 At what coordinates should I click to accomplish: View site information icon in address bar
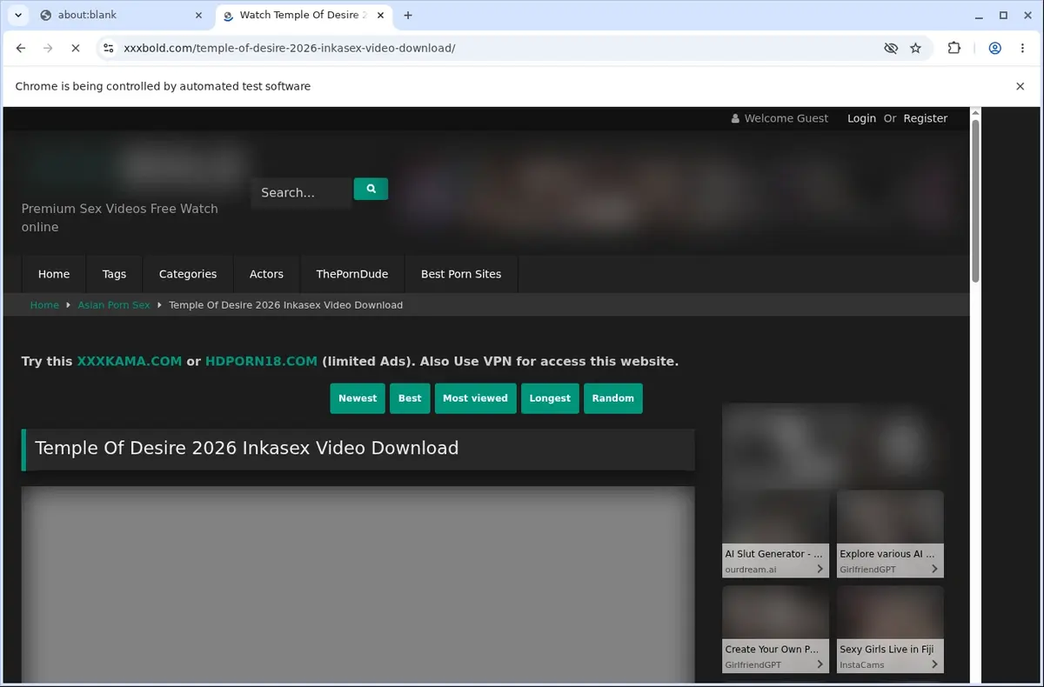pyautogui.click(x=108, y=49)
